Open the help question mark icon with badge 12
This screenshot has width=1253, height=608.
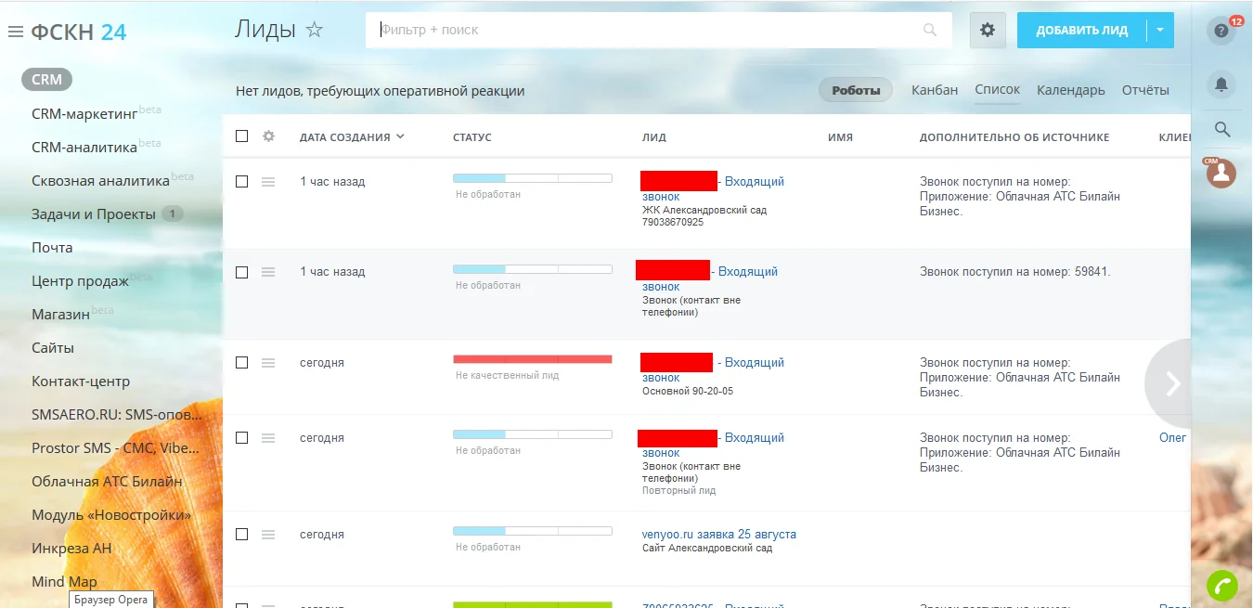pos(1221,30)
